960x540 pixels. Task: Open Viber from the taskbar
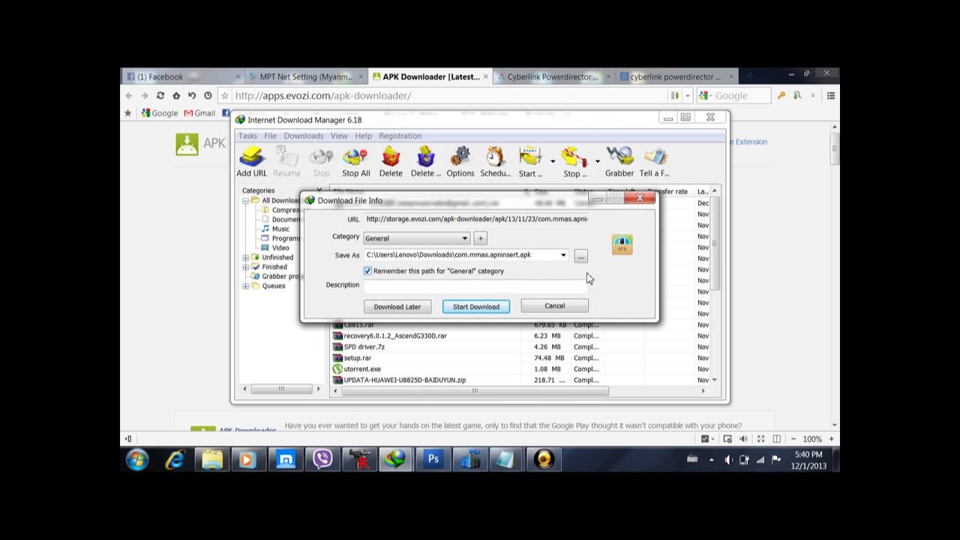[x=322, y=459]
